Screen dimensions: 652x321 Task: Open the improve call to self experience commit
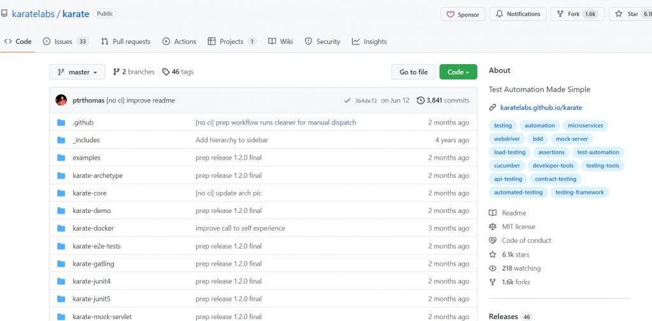coord(240,228)
